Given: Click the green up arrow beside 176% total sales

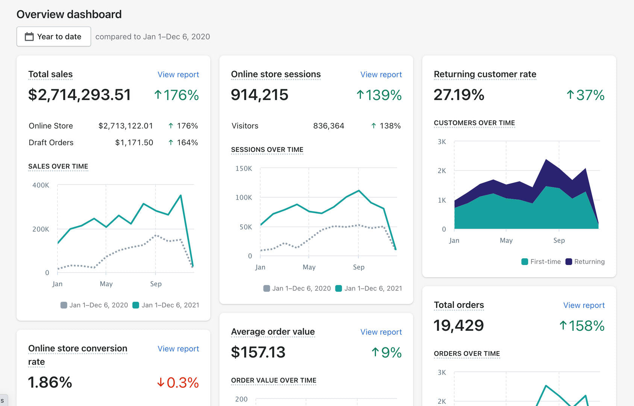Looking at the screenshot, I should click(x=158, y=95).
